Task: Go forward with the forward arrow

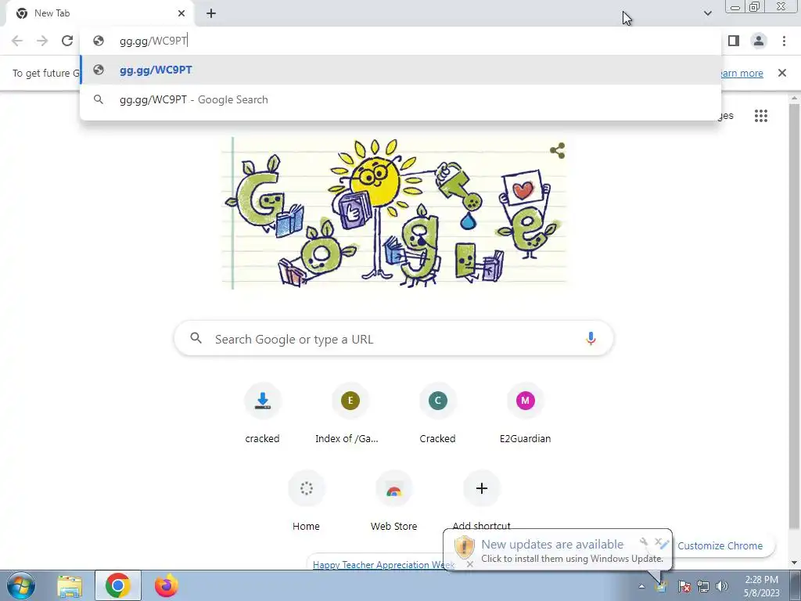Action: point(42,41)
